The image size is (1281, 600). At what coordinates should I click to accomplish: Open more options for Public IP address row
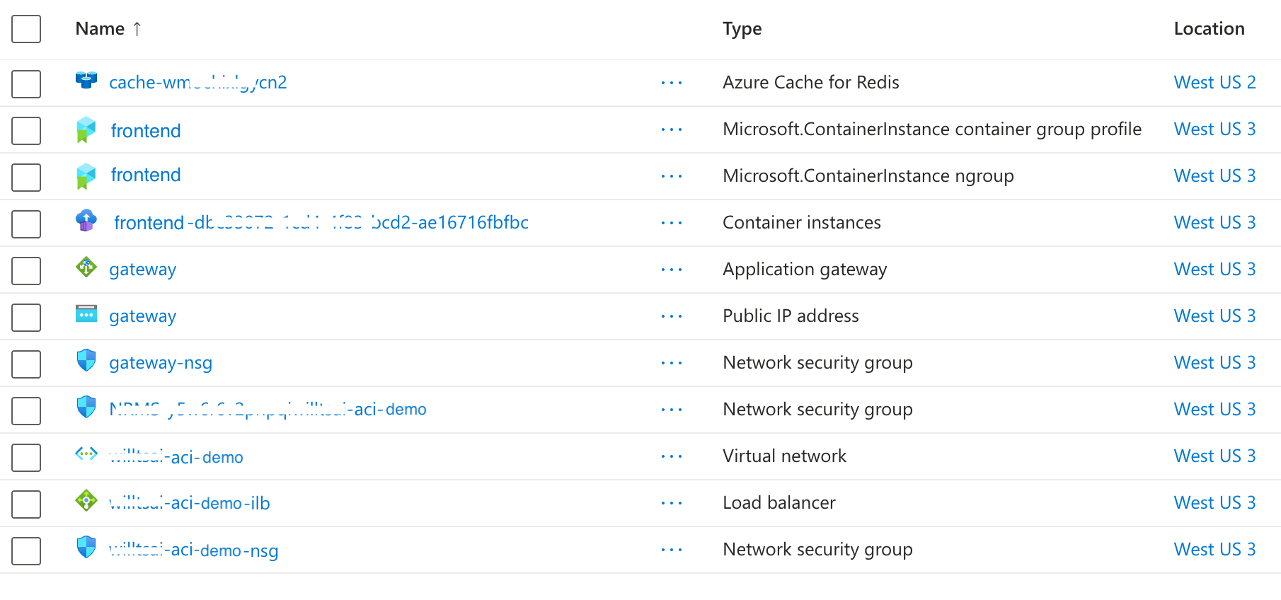coord(671,316)
